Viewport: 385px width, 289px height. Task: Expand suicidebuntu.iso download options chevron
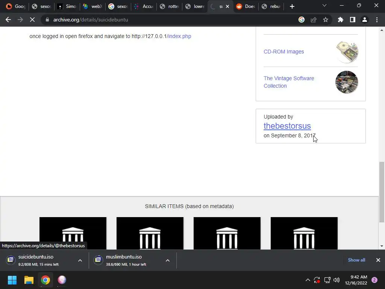coord(80,260)
